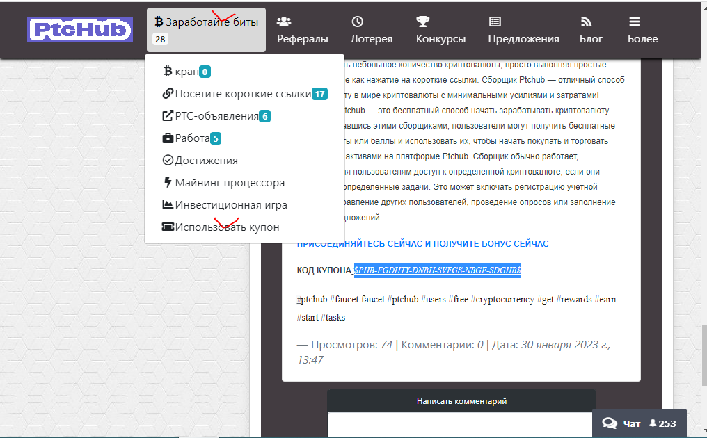Visit the Предложения page
This screenshot has width=707, height=438.
click(x=523, y=30)
